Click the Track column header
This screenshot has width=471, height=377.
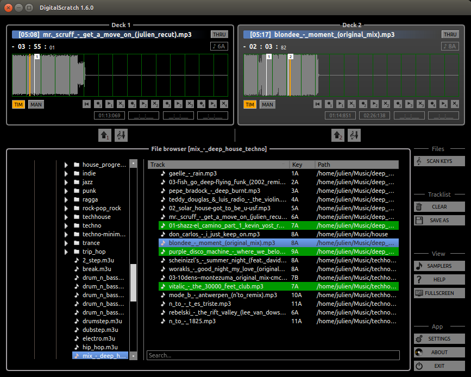217,164
